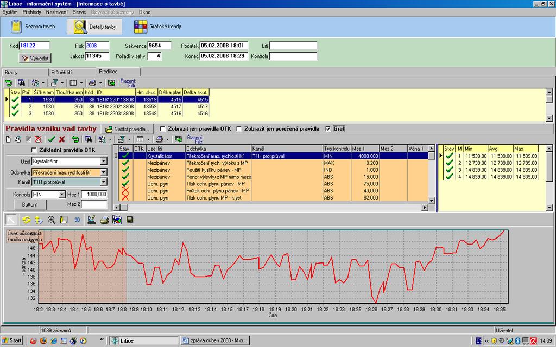Confirm changes with green checkmark in rules toolbar
556x347 pixels.
tap(52, 139)
